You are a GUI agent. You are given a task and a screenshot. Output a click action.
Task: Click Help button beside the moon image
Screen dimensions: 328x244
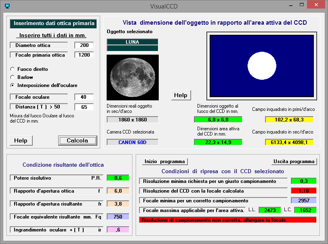pyautogui.click(x=181, y=95)
